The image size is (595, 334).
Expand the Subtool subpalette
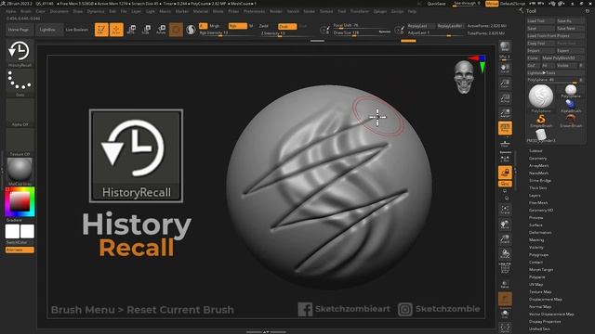click(x=535, y=150)
